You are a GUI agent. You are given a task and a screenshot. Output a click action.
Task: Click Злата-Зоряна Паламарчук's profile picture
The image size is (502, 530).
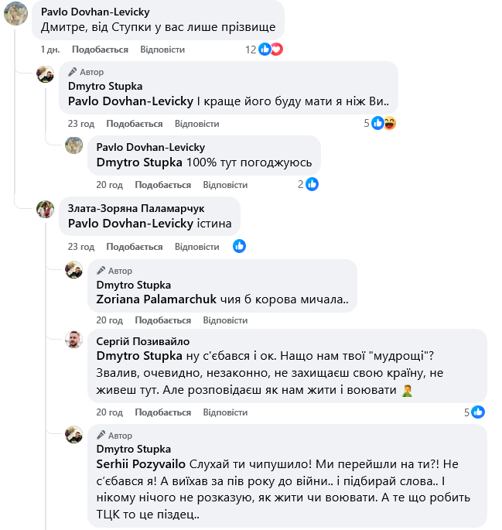click(46, 210)
